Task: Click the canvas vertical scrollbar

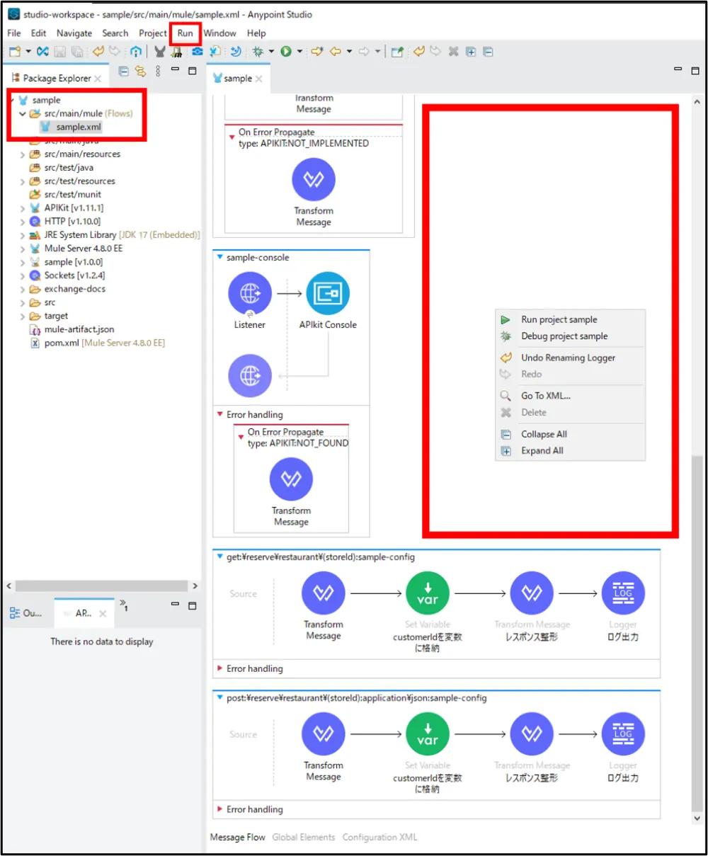Action: tap(697, 632)
